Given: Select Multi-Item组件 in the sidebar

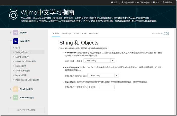Looking at the screenshot, I should [x=23, y=70].
